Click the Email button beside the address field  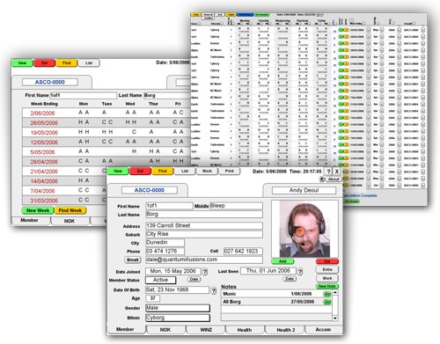coord(133,260)
